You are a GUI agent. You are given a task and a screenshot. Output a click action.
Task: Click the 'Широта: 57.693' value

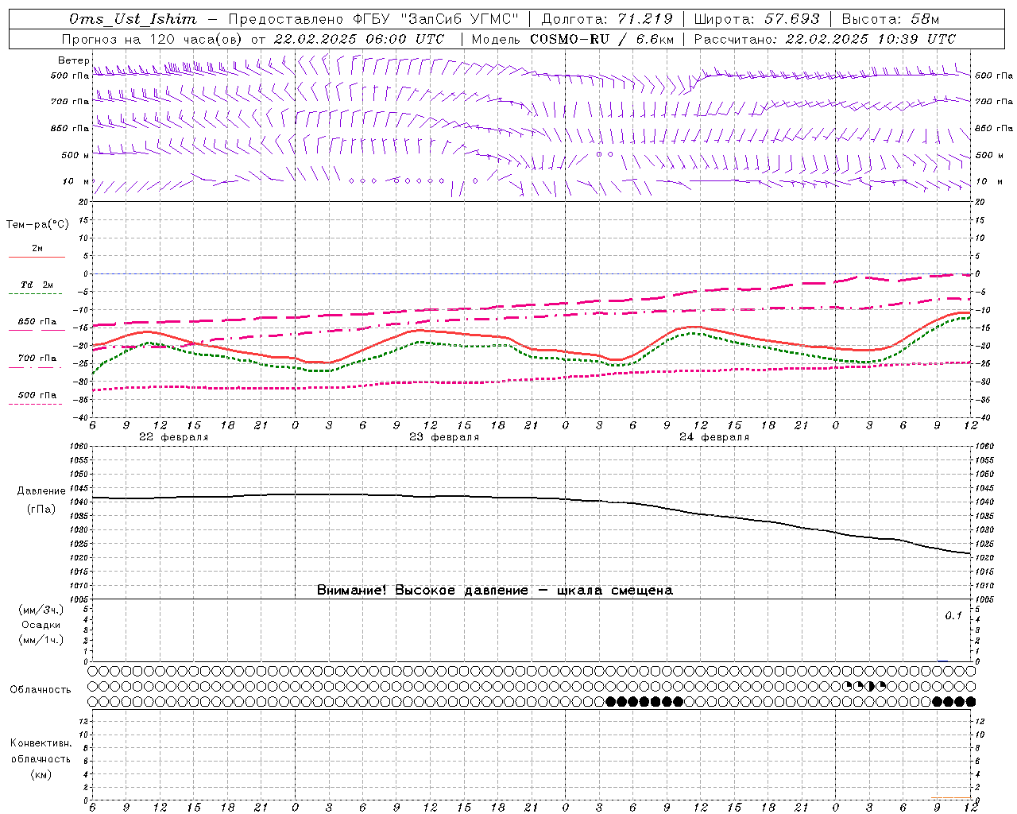tap(756, 19)
